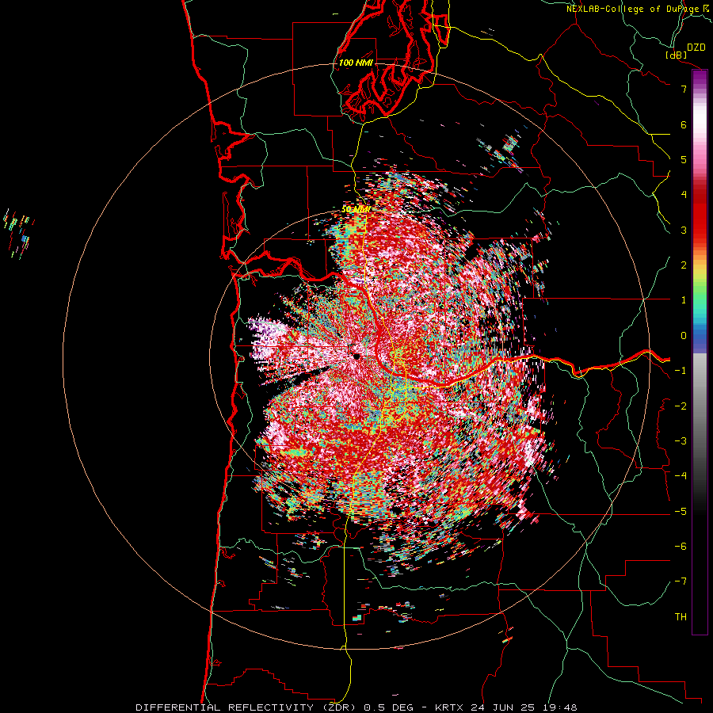Screen dimensions: 713x713
Task: Click the black radar site dot at center
Action: pyautogui.click(x=356, y=357)
